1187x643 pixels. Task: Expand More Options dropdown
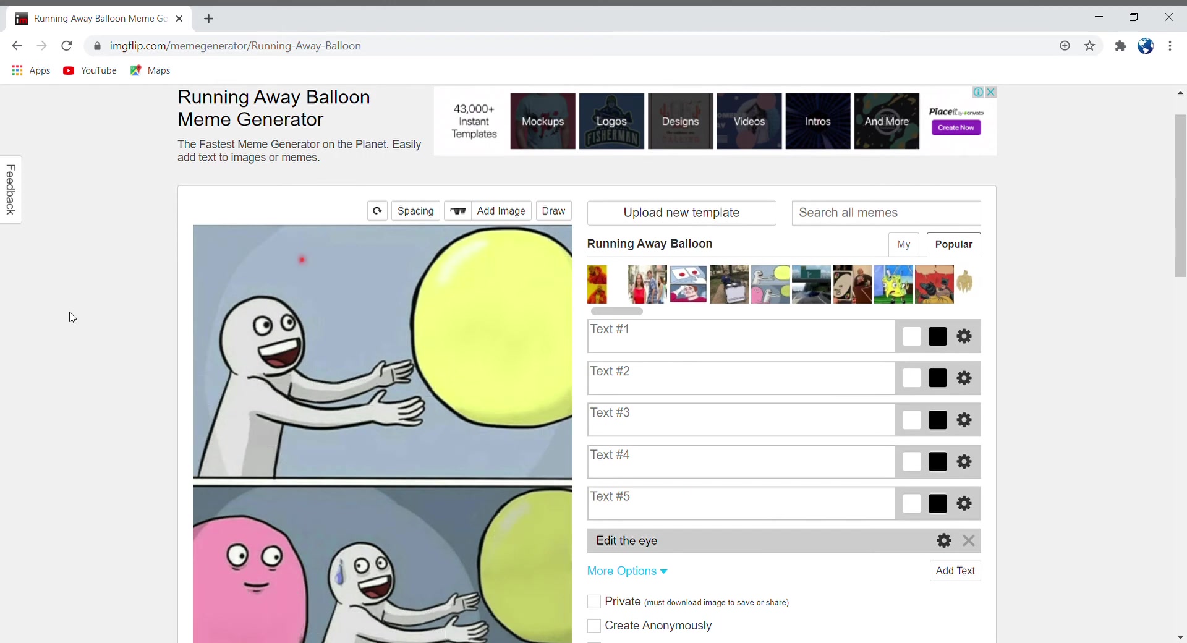point(627,571)
